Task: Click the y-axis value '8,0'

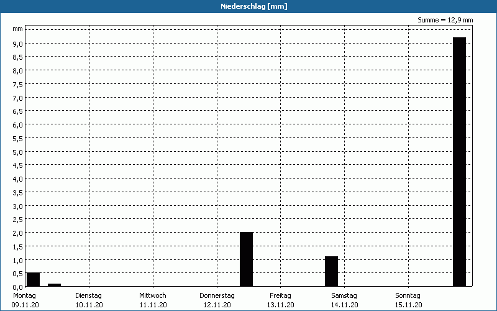Action: [x=18, y=71]
